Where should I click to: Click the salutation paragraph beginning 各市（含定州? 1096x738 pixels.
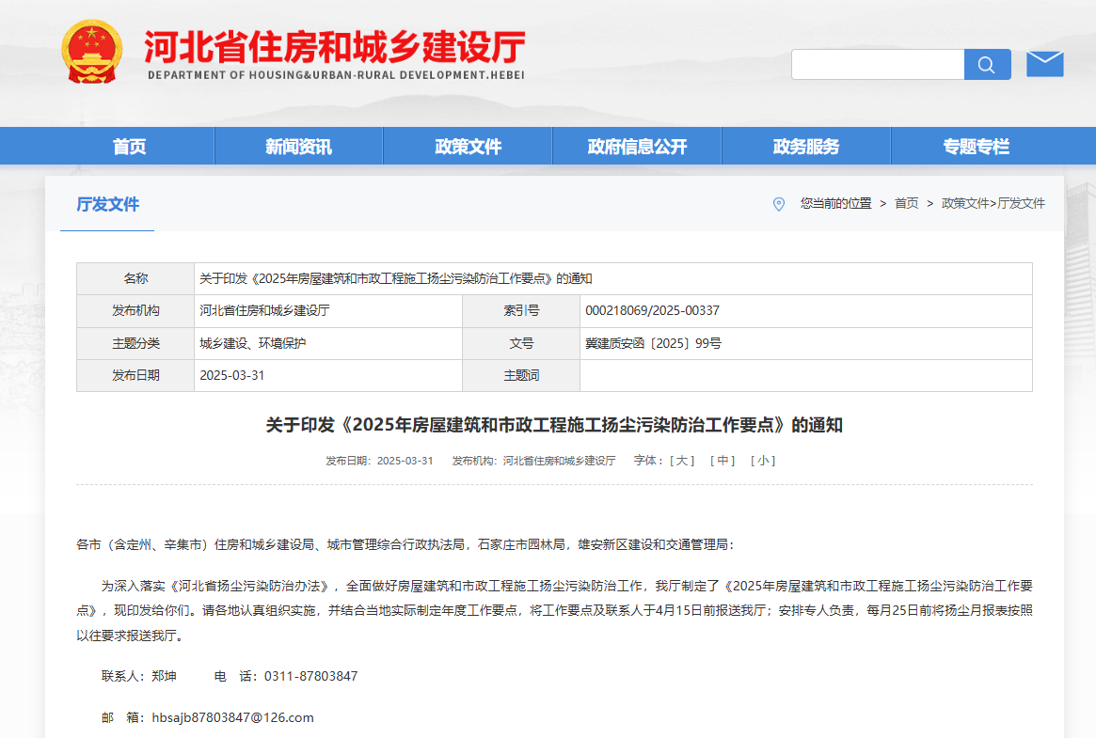click(405, 544)
